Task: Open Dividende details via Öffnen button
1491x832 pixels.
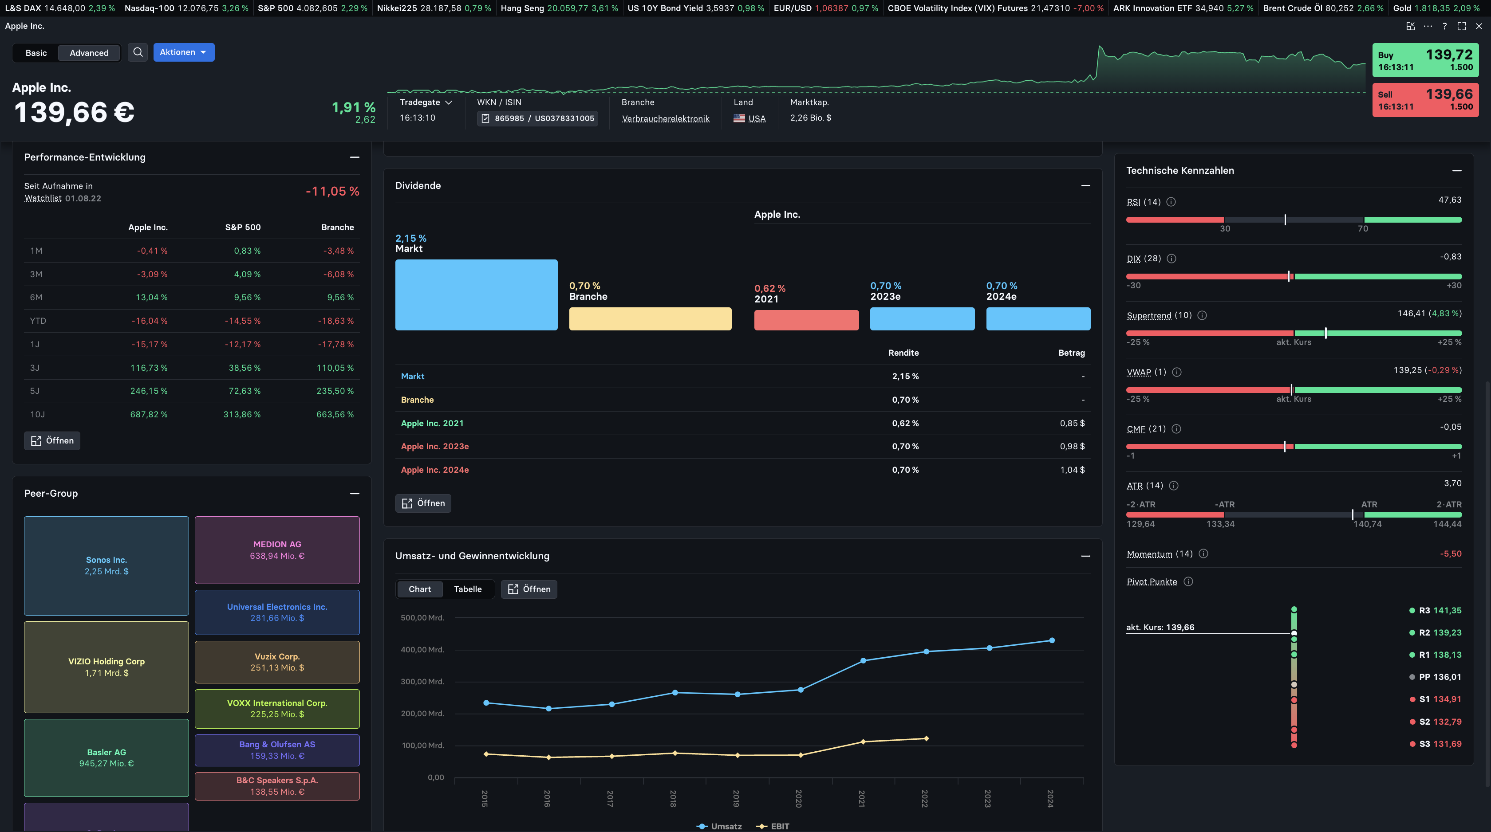Action: (423, 503)
